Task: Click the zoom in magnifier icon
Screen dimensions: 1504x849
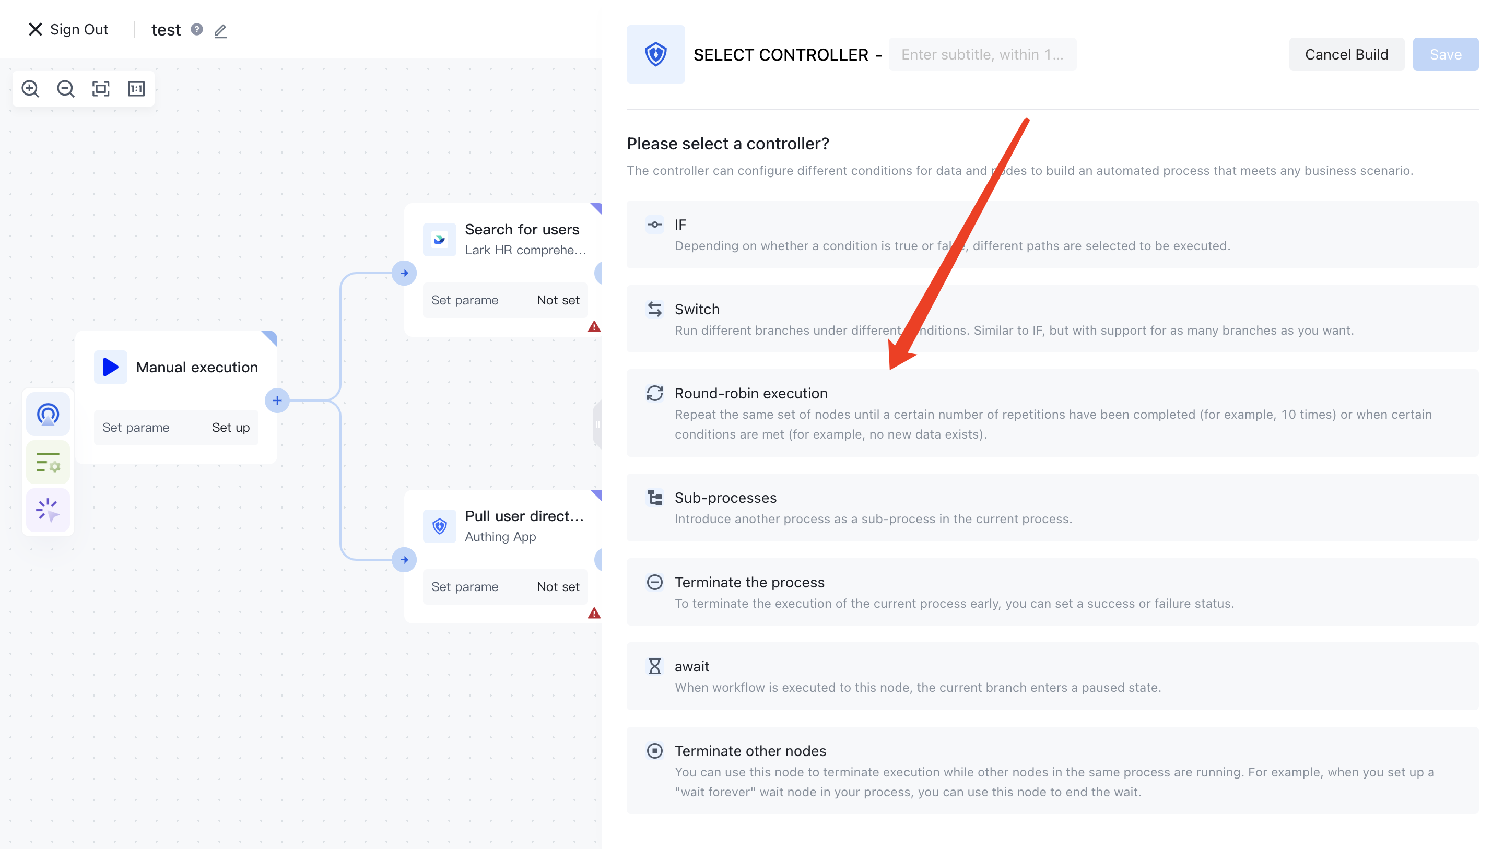Action: pyautogui.click(x=30, y=89)
